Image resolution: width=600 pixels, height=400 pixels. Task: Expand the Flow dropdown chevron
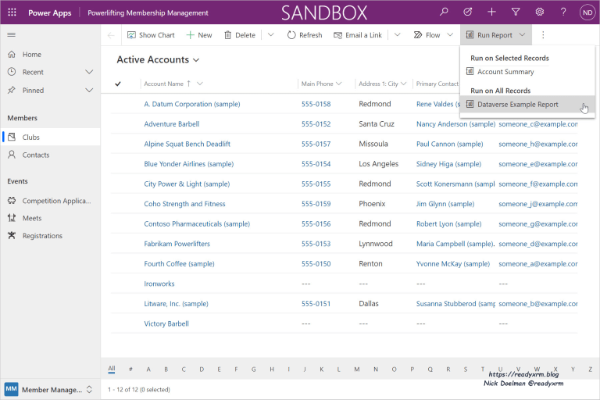tap(450, 35)
